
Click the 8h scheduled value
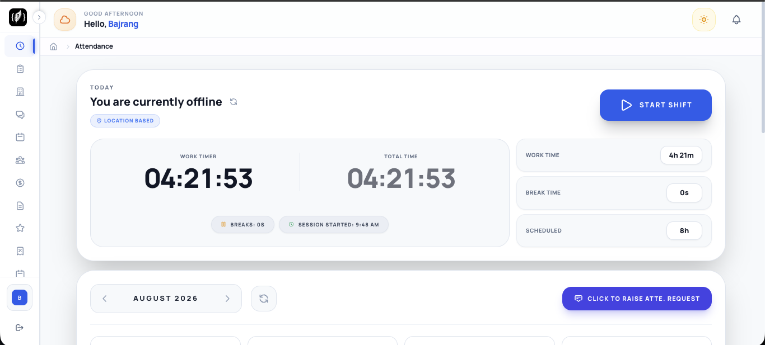(x=684, y=231)
